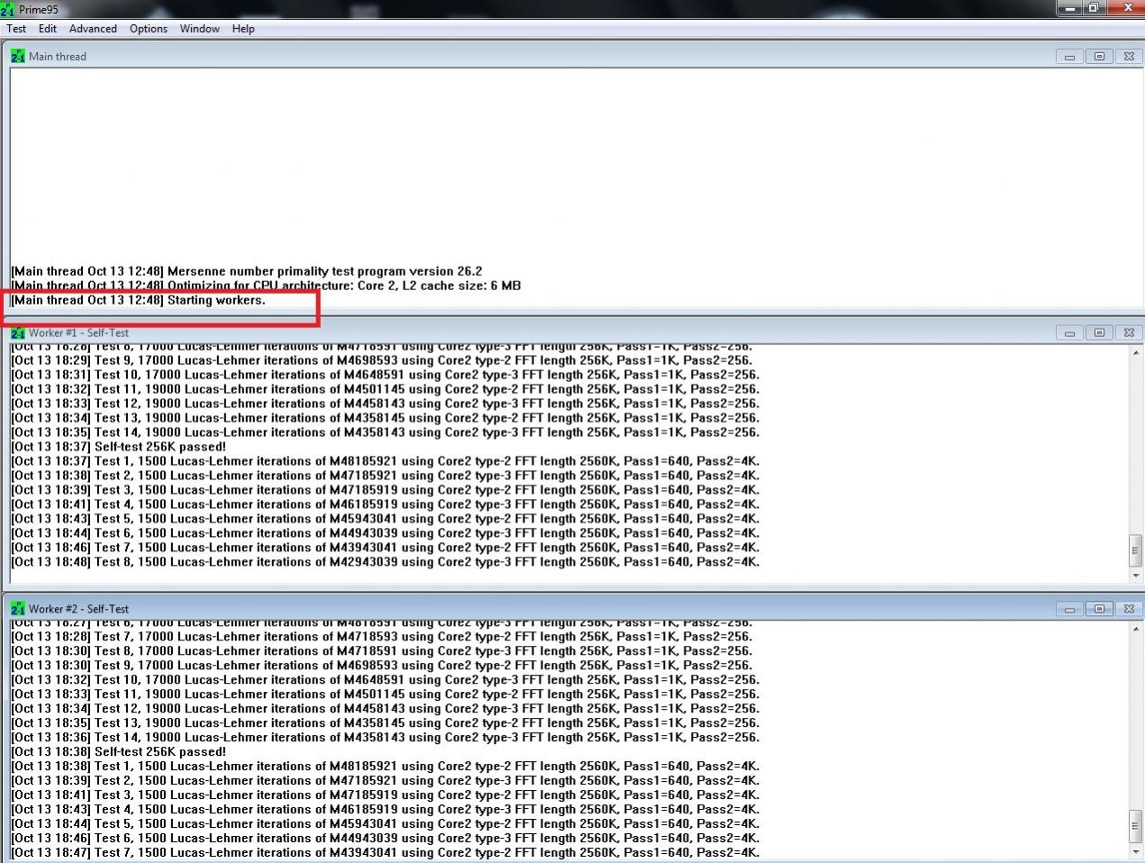
Task: Click Worker #2 line Test 7 M43943041 2560K
Action: 386,852
